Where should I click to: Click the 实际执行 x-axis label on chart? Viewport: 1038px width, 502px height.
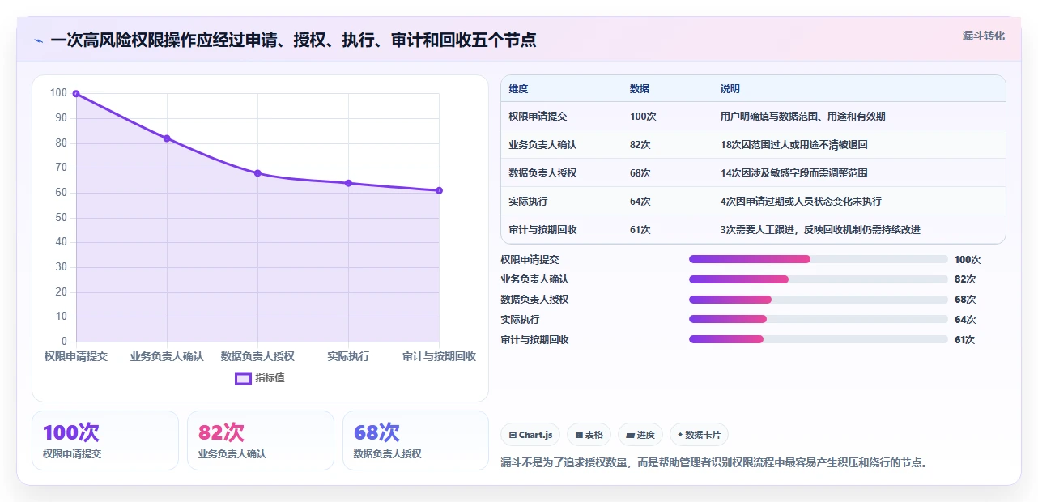click(x=348, y=356)
